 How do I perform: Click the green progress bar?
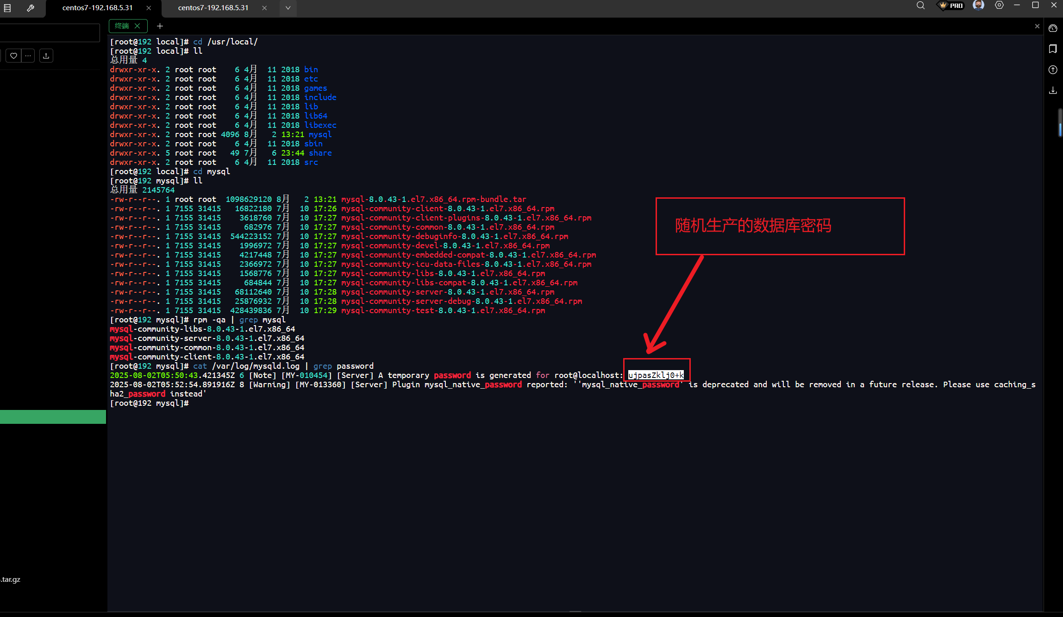pos(53,416)
